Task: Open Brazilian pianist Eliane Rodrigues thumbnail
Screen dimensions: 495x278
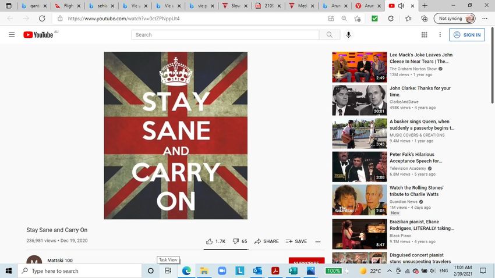Action: point(359,234)
